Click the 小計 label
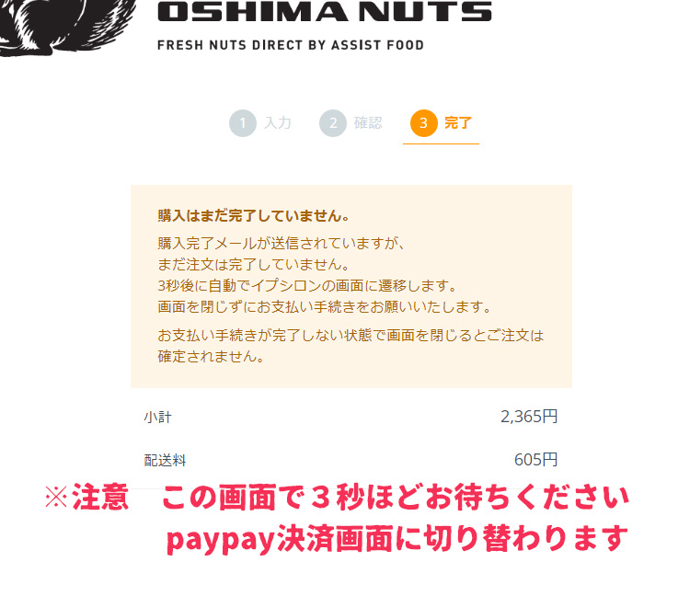This screenshot has height=596, width=678. point(158,417)
